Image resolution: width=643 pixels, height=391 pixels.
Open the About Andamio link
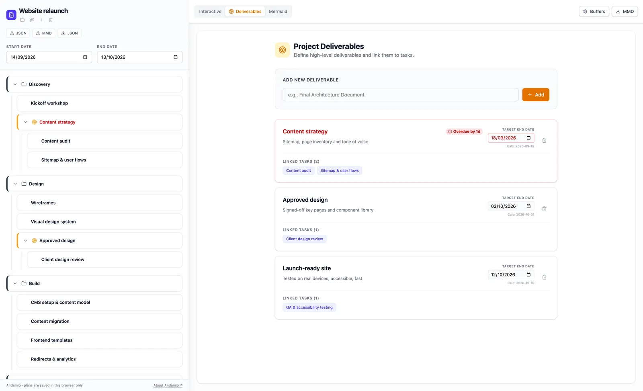(x=168, y=385)
